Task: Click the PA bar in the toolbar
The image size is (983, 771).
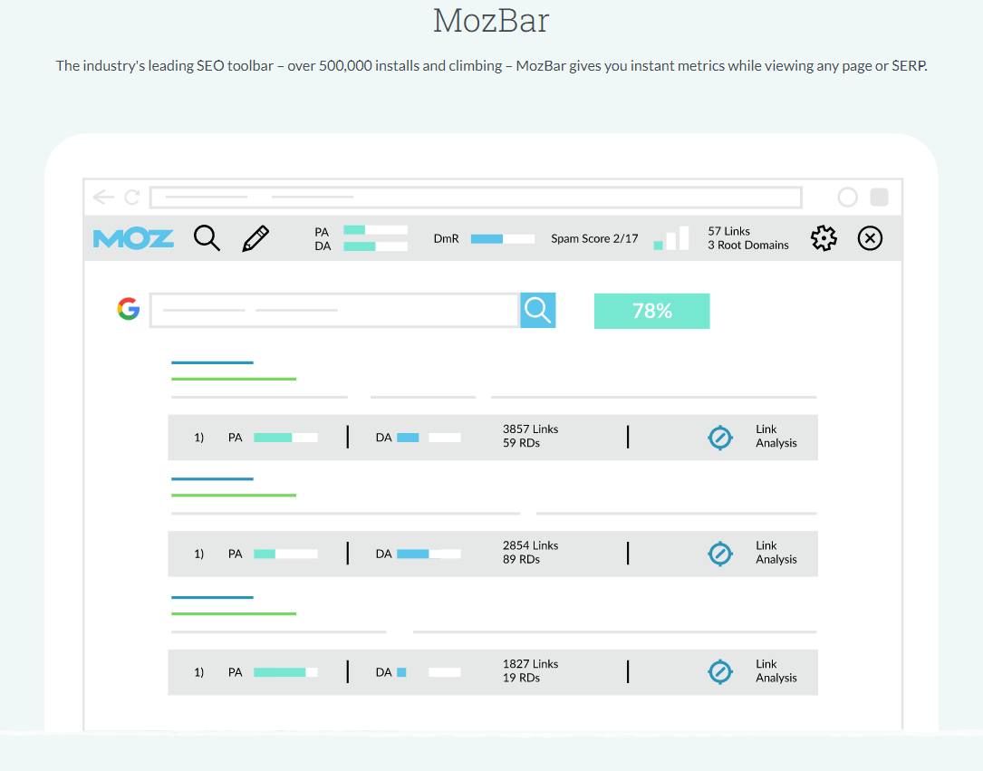Action: coord(375,230)
